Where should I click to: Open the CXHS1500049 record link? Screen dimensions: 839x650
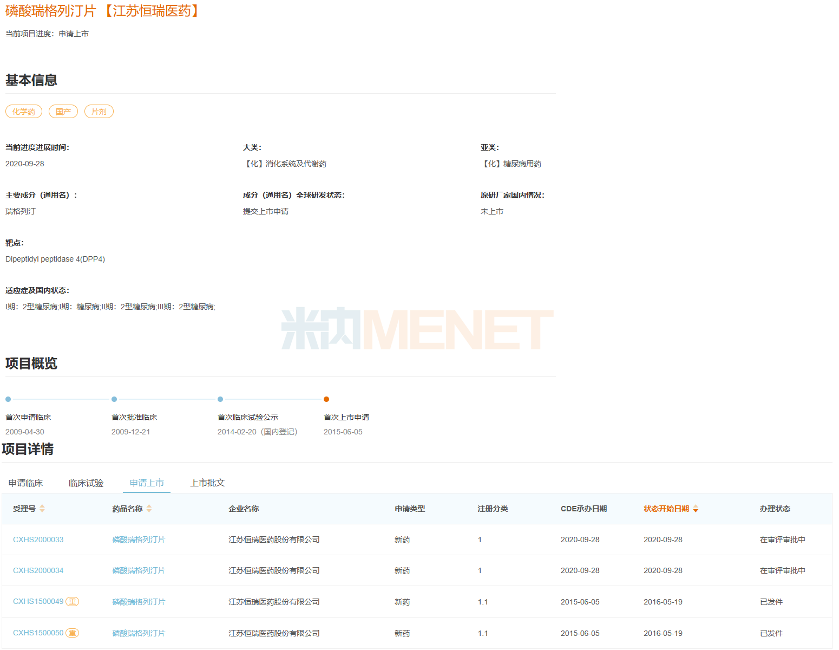[38, 602]
